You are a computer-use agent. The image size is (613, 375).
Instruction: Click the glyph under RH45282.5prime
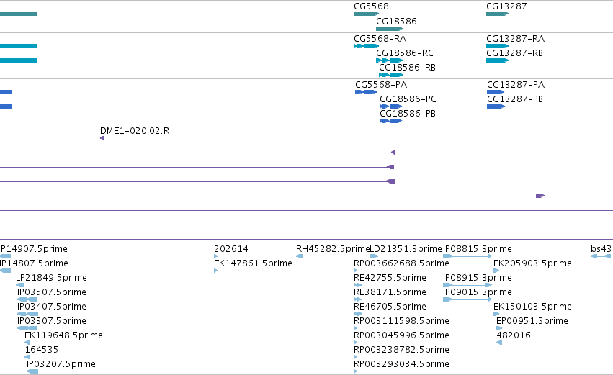299,256
